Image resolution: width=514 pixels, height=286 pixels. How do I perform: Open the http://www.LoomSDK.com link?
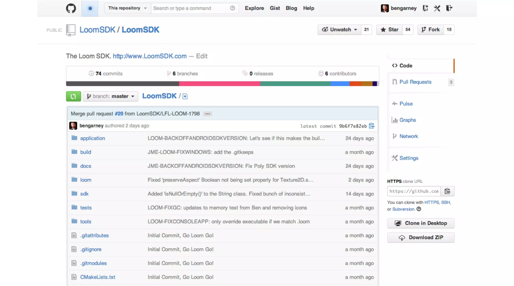150,56
